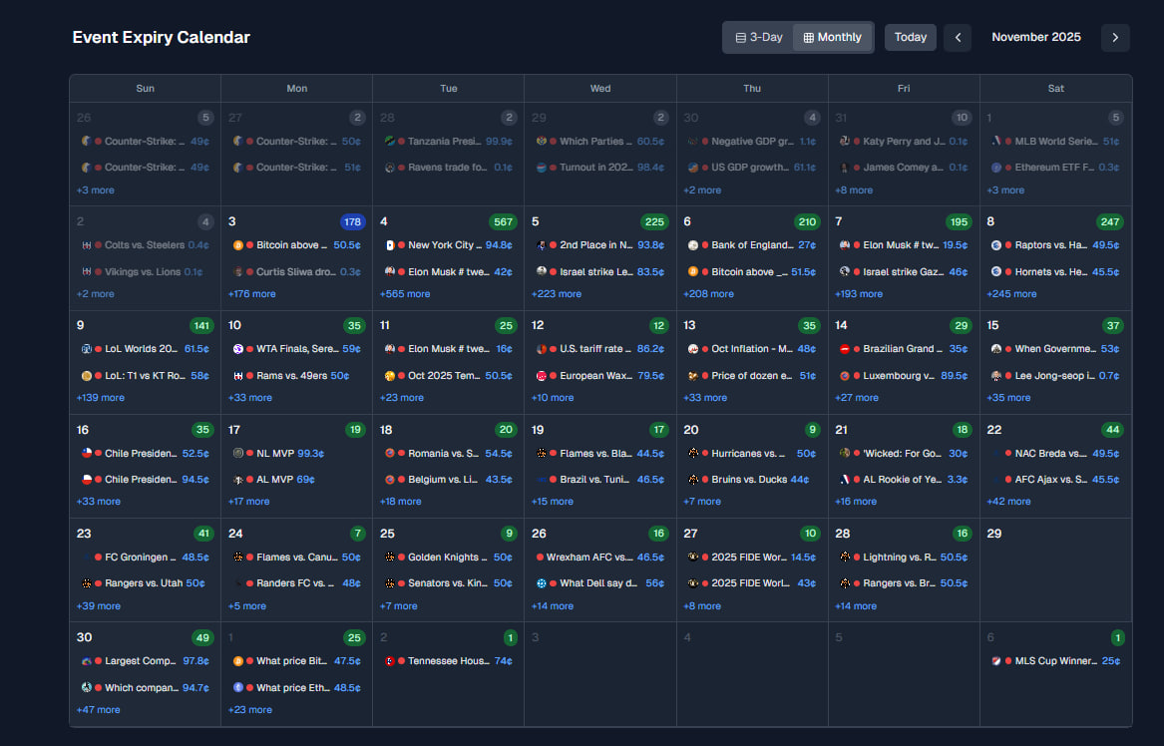This screenshot has height=746, width=1164.
Task: Open Belgium vs. Li... 43.5¢ event
Action: click(x=449, y=480)
